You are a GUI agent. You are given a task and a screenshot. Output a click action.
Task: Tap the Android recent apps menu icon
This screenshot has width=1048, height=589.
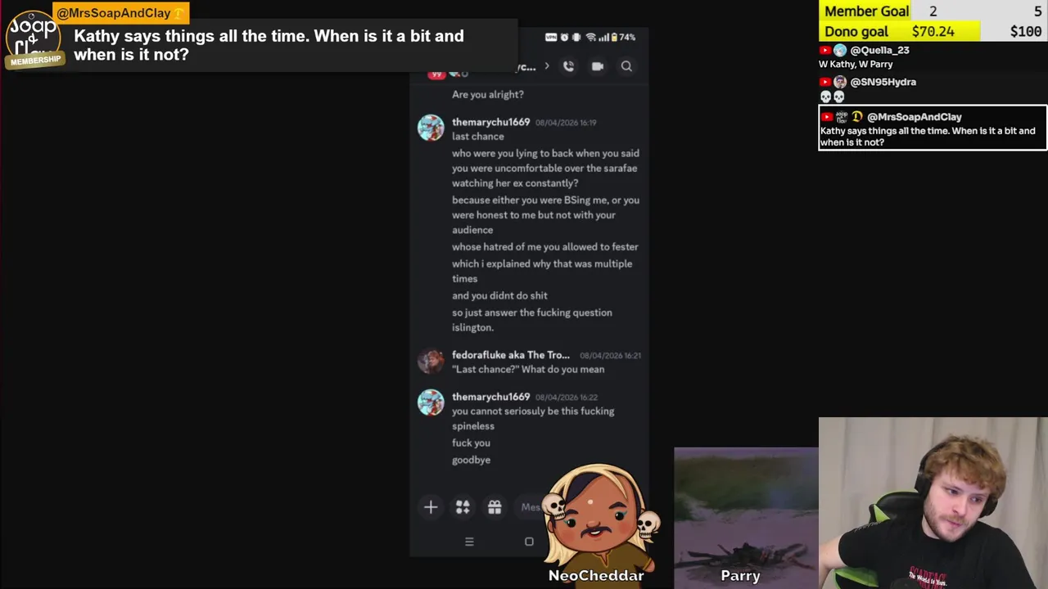click(469, 542)
